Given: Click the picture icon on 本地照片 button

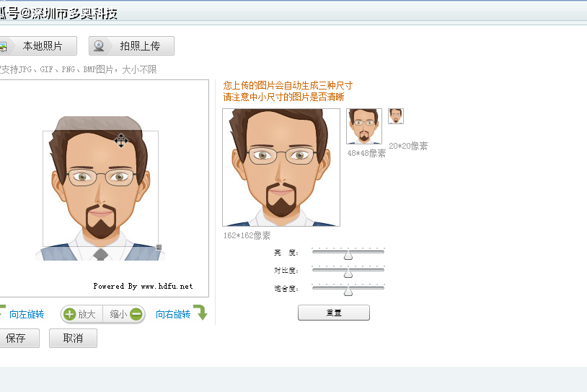Looking at the screenshot, I should (x=3, y=46).
